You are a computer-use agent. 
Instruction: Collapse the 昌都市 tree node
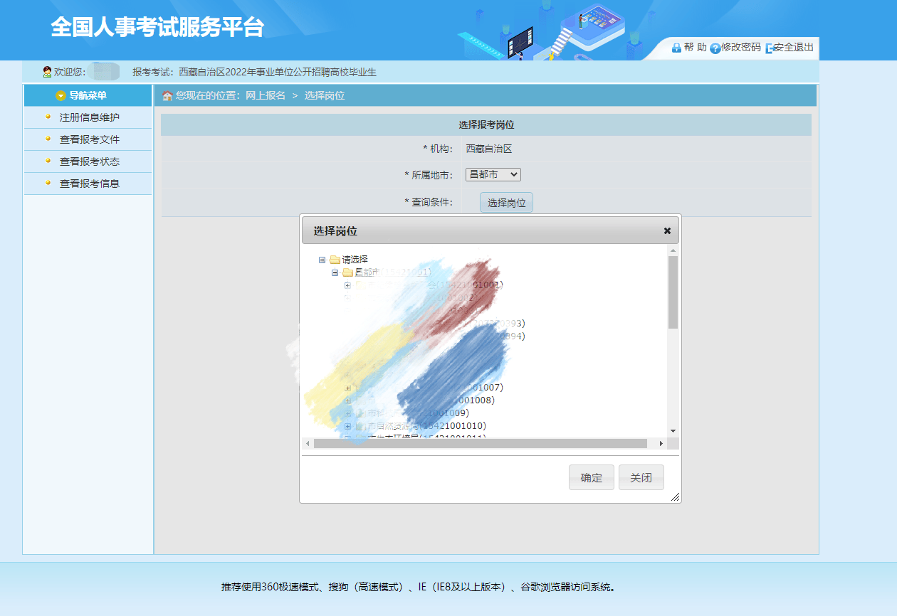(335, 272)
